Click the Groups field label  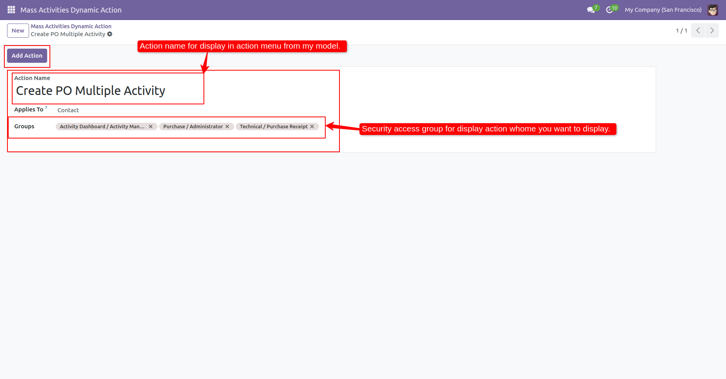tap(24, 126)
